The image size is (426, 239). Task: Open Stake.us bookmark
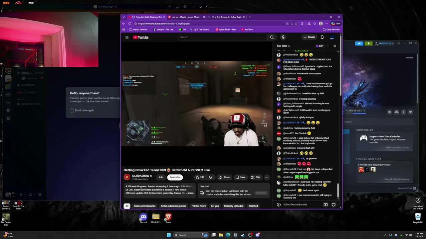pyautogui.click(x=164, y=30)
